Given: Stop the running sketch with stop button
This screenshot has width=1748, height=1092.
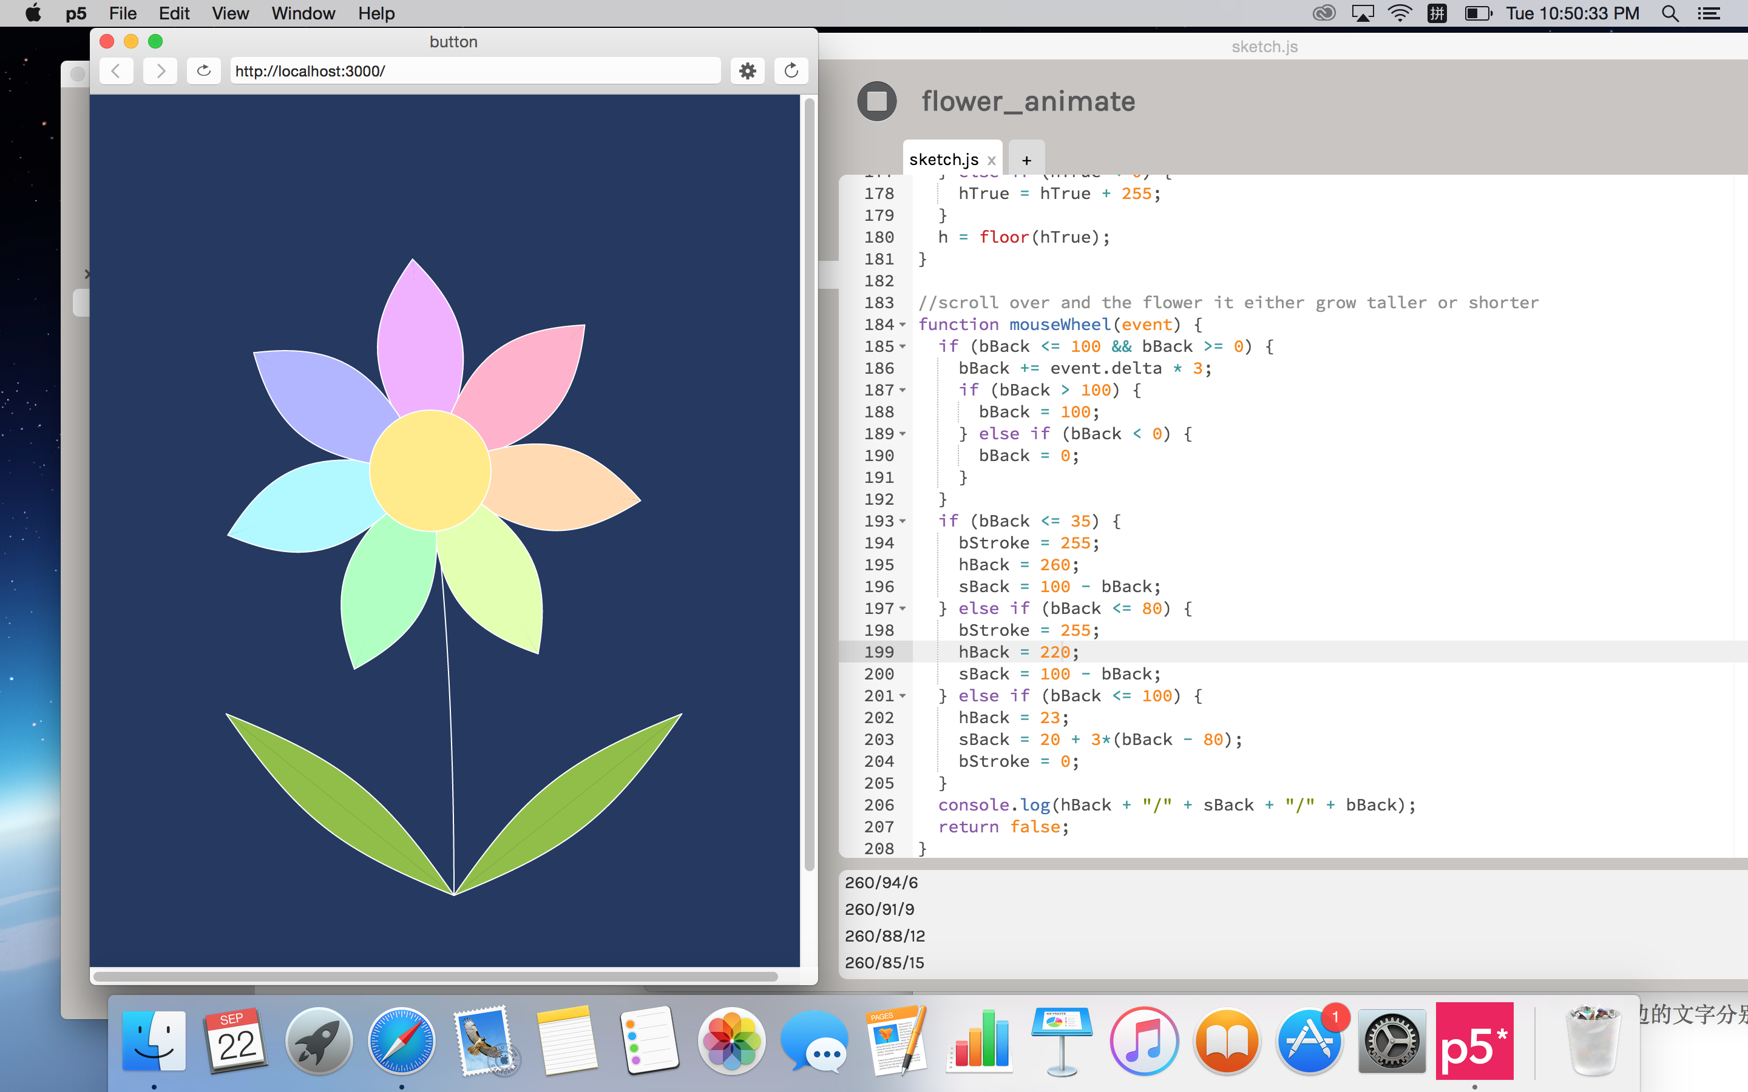Looking at the screenshot, I should pos(877,101).
